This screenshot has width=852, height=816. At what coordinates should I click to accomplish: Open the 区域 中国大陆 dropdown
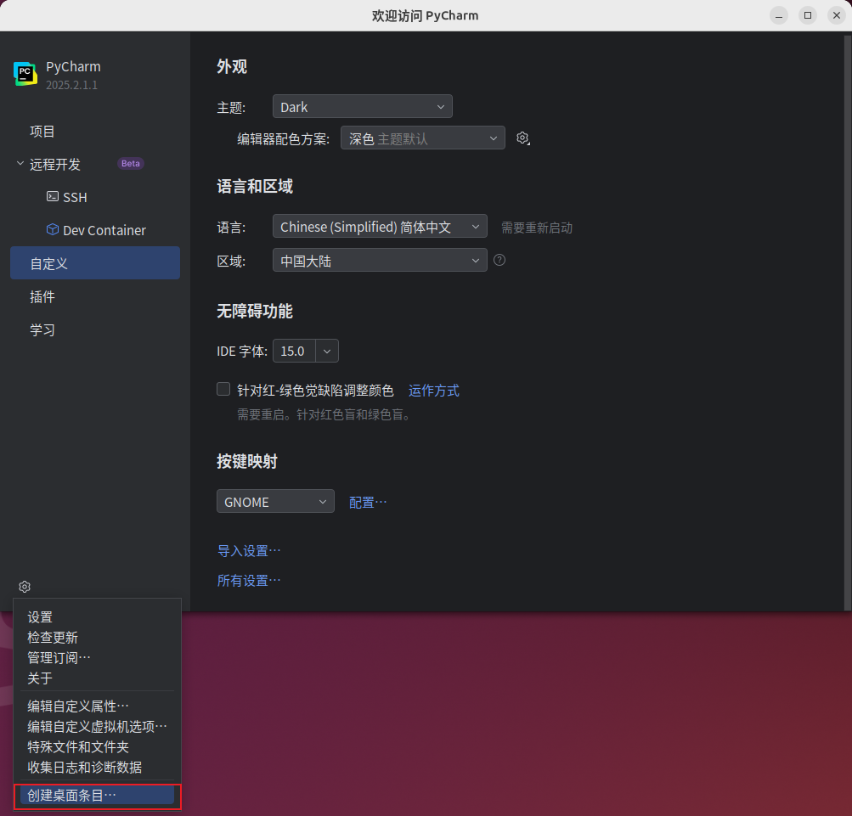click(x=380, y=260)
